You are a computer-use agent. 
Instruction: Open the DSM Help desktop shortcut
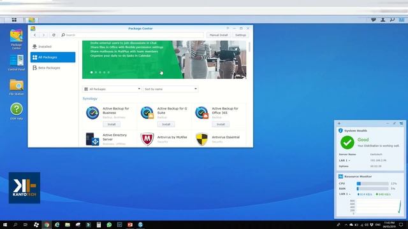click(17, 111)
